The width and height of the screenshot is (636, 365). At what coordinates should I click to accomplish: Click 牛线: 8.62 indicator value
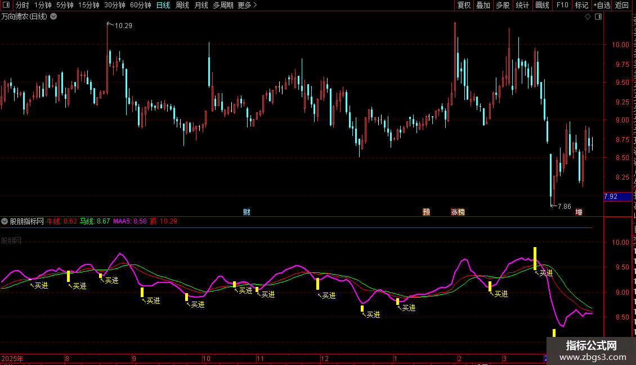pyautogui.click(x=62, y=221)
